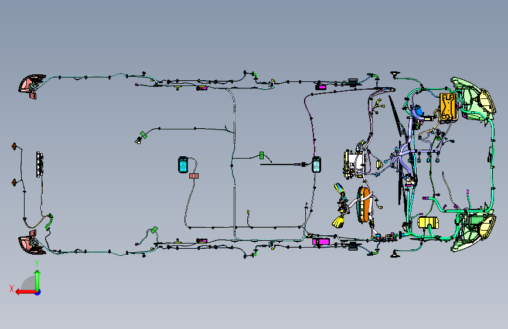Select the large magenta connector on lower harness

pos(321,242)
